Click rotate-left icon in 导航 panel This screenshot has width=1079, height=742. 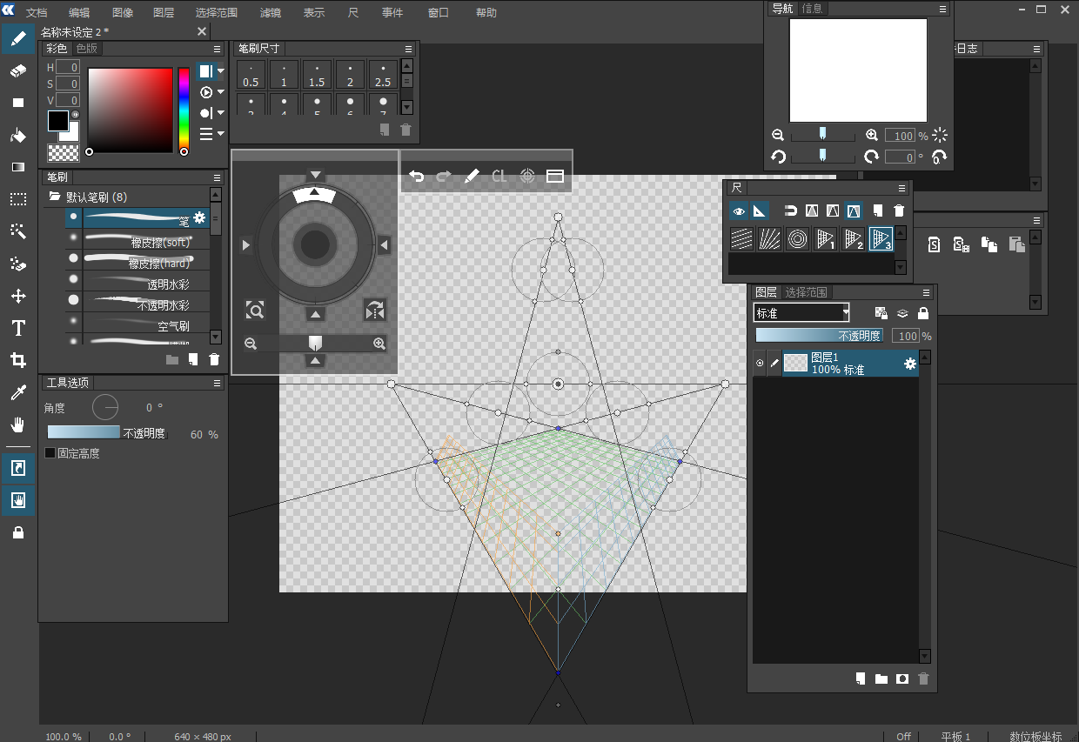click(779, 157)
